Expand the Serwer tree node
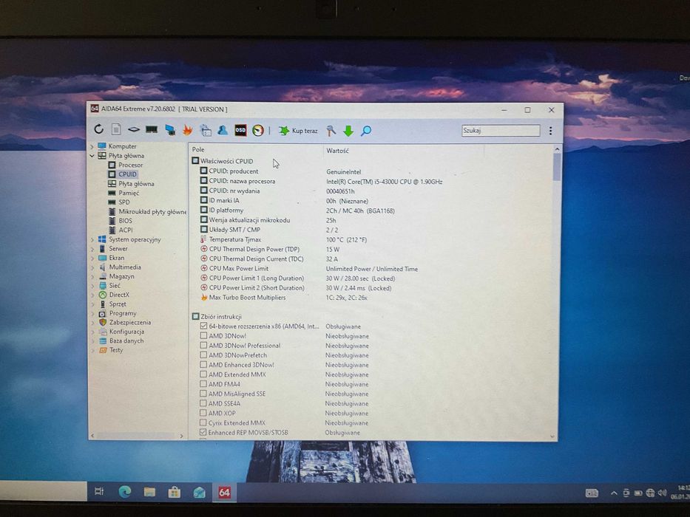This screenshot has height=517, width=690. pyautogui.click(x=92, y=249)
